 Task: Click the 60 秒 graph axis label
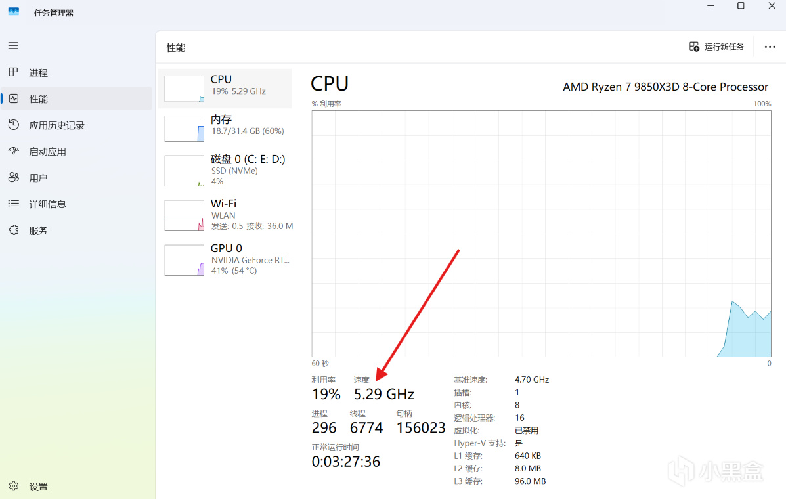coord(320,363)
